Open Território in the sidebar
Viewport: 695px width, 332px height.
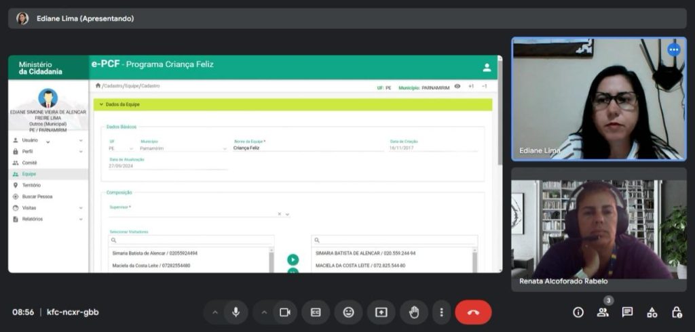pyautogui.click(x=31, y=185)
